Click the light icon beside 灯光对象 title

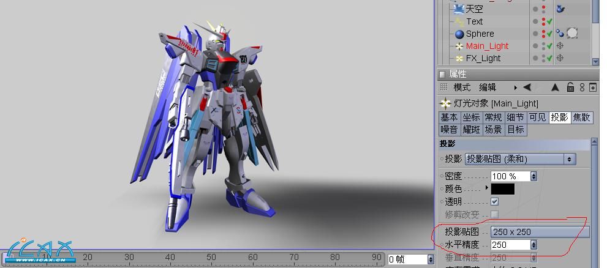pos(445,103)
